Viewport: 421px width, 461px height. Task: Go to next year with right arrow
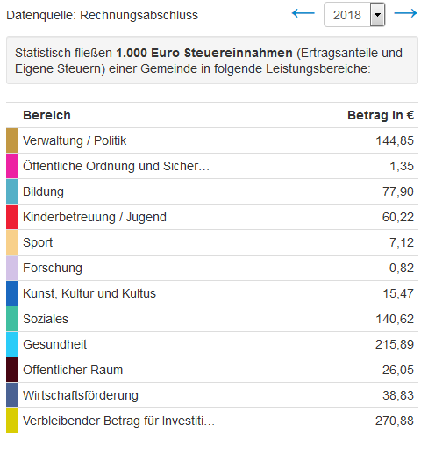tap(405, 13)
